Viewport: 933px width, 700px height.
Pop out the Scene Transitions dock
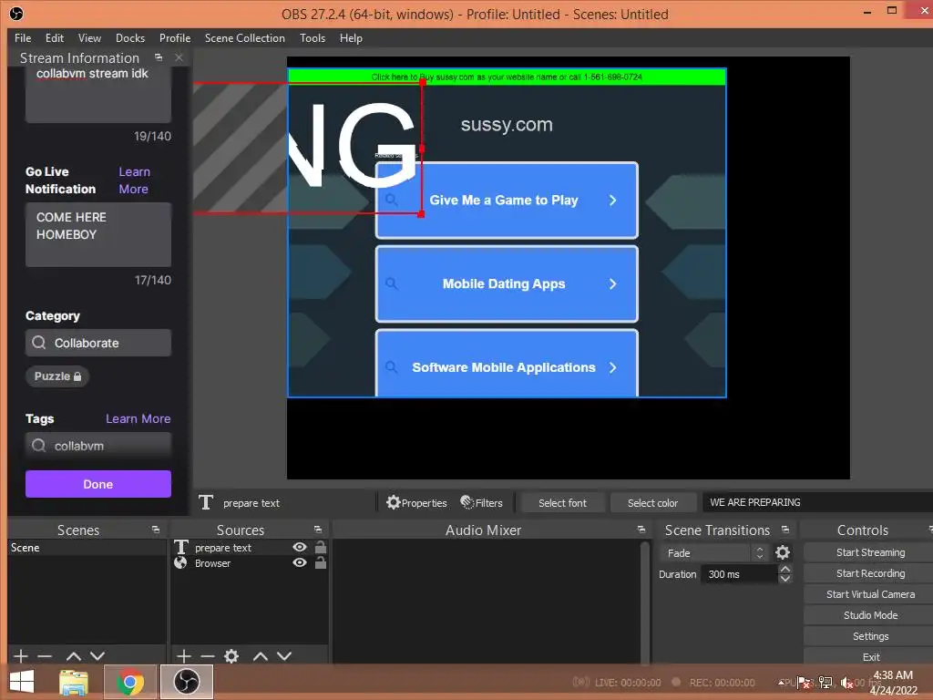pos(785,530)
